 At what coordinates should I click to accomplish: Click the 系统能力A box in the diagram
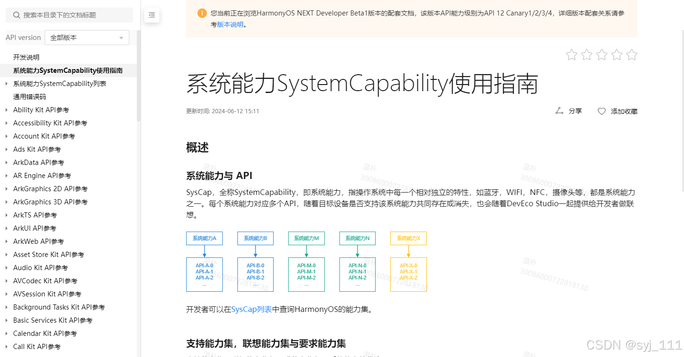[x=204, y=238]
